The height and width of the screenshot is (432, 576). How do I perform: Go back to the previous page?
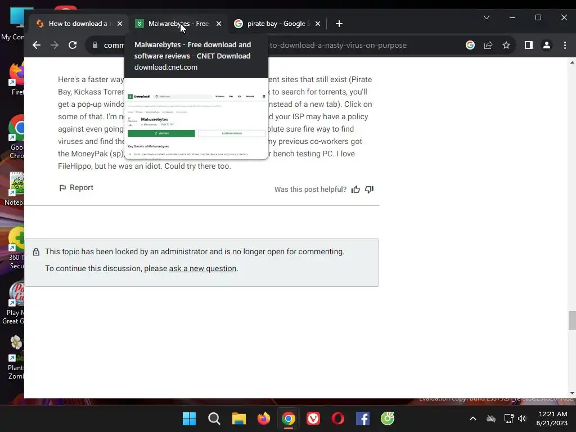[x=37, y=45]
